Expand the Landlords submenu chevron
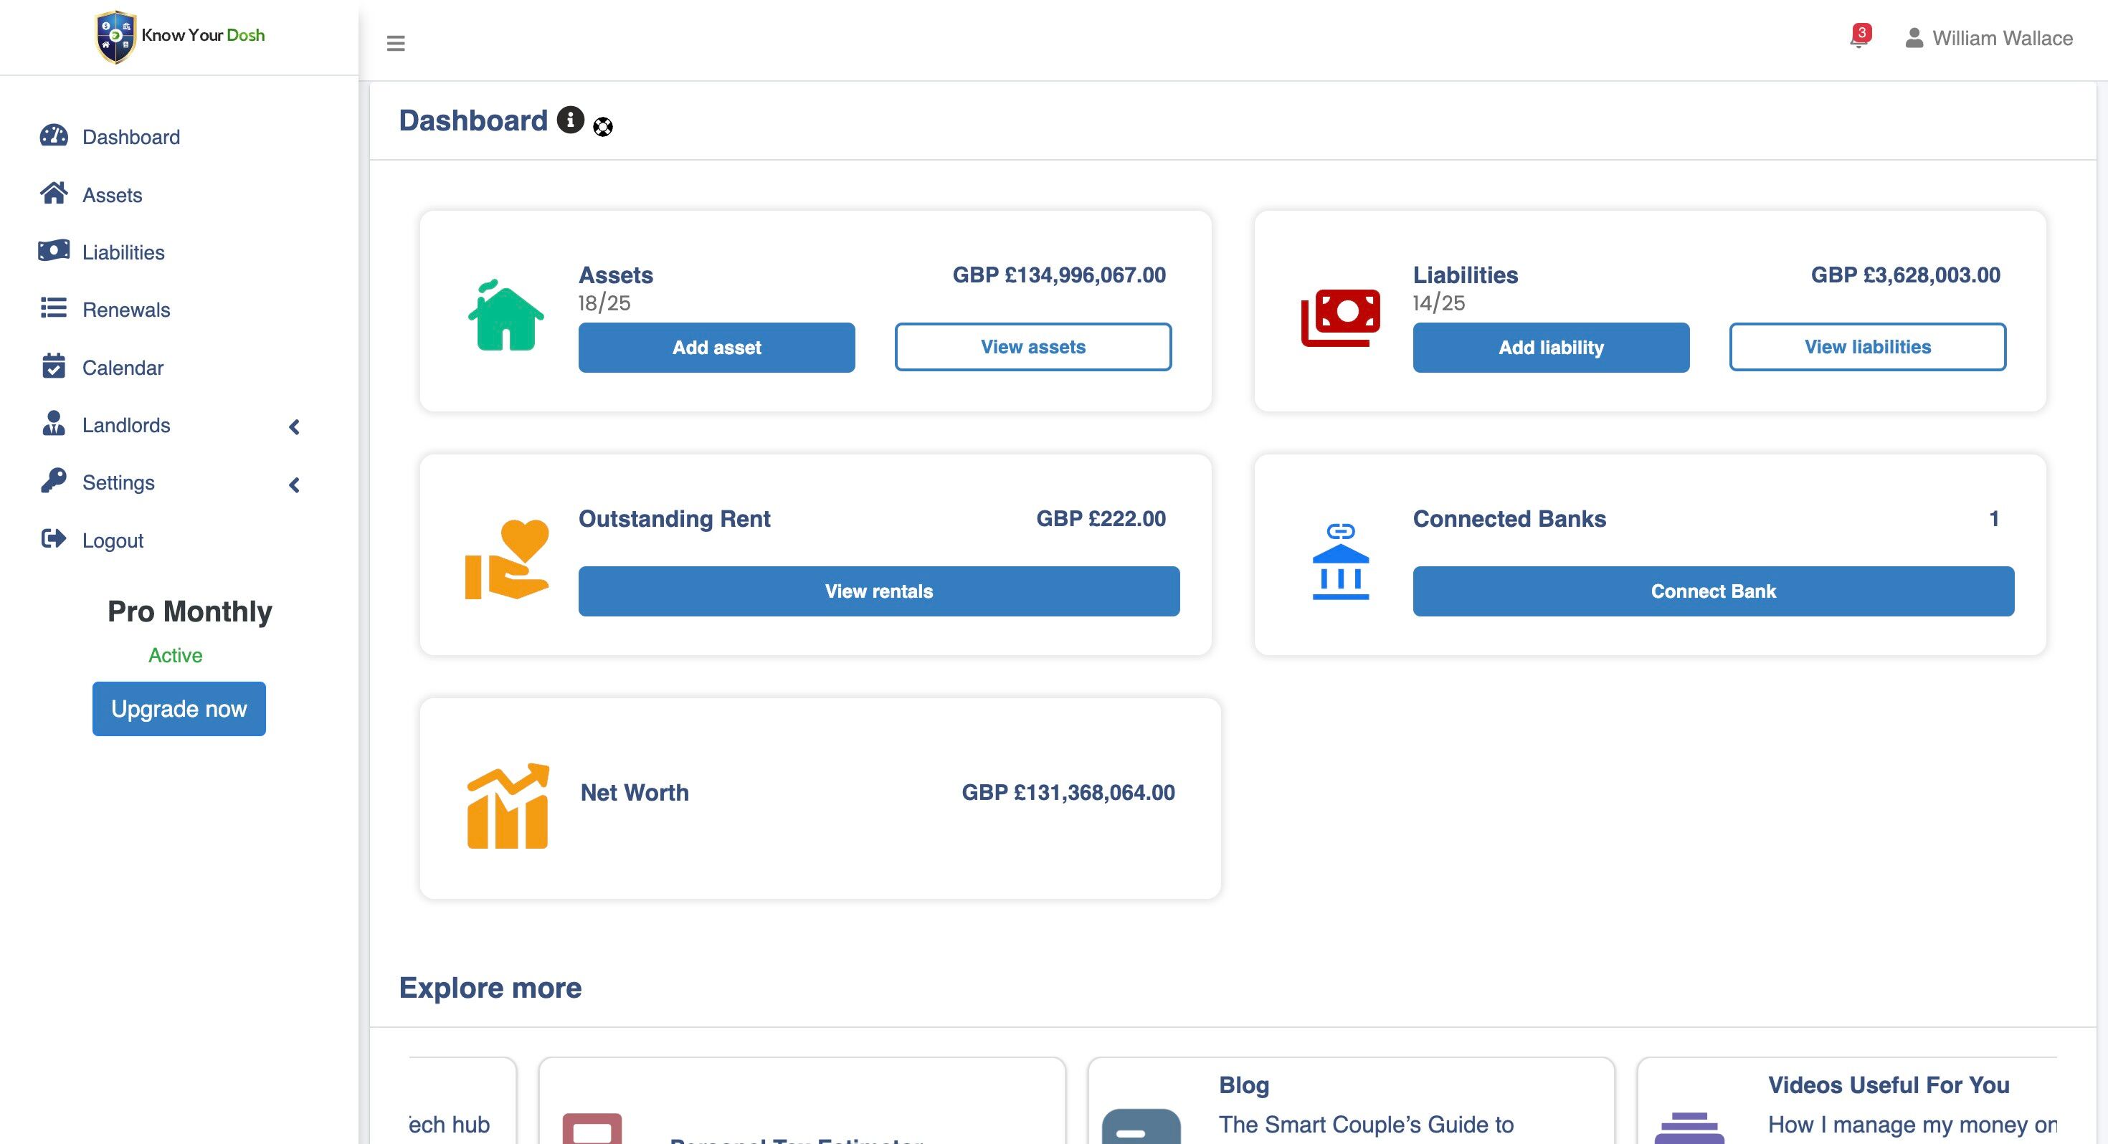This screenshot has height=1144, width=2108. (294, 426)
